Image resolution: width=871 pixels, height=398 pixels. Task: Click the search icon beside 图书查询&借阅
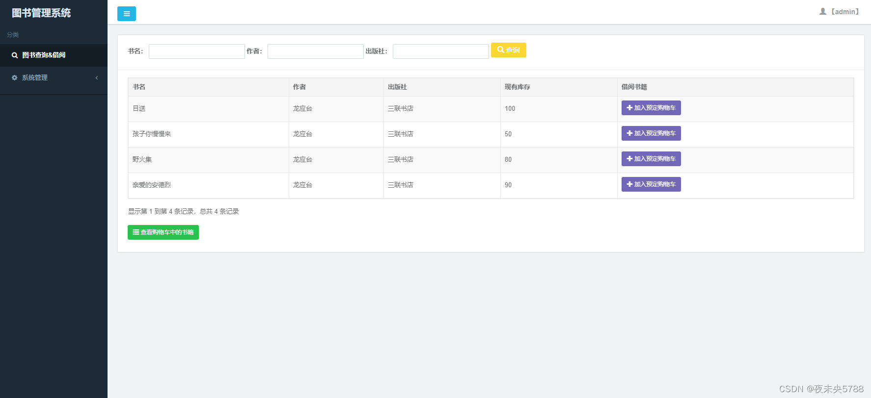point(15,55)
